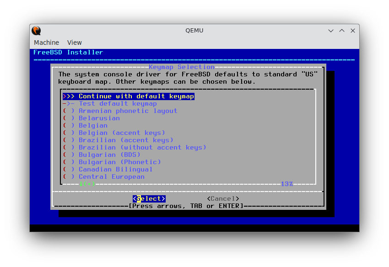Open the View menu

[74, 43]
